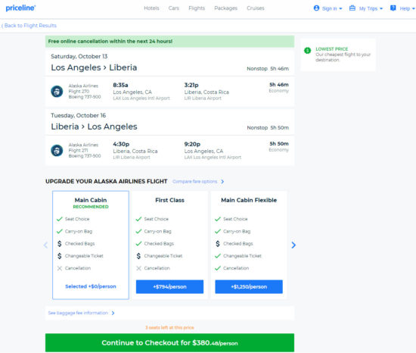Click the Lowest Price green dollar icon
Screen dimensions: 416x353
click(x=307, y=51)
